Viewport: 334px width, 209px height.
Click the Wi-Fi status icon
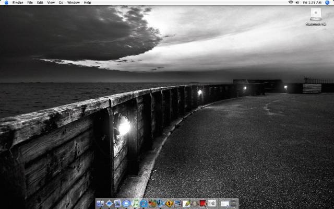291,3
